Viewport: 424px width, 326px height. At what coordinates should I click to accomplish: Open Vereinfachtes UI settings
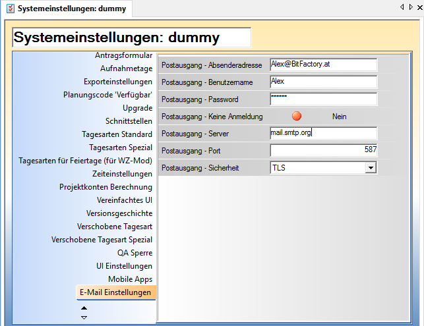click(125, 200)
